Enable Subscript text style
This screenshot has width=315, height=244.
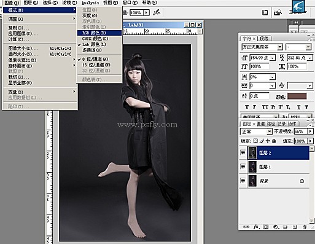pyautogui.click(x=288, y=107)
